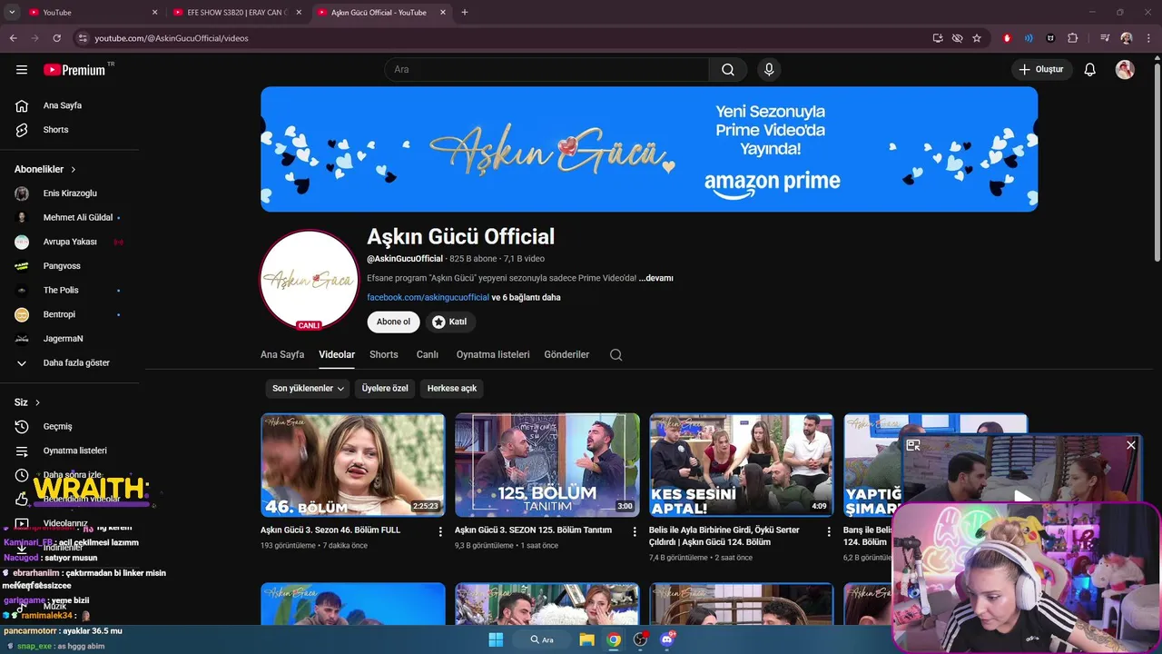The height and width of the screenshot is (654, 1162).
Task: Open options menu for Belis ile Ayla video
Action: tap(829, 531)
